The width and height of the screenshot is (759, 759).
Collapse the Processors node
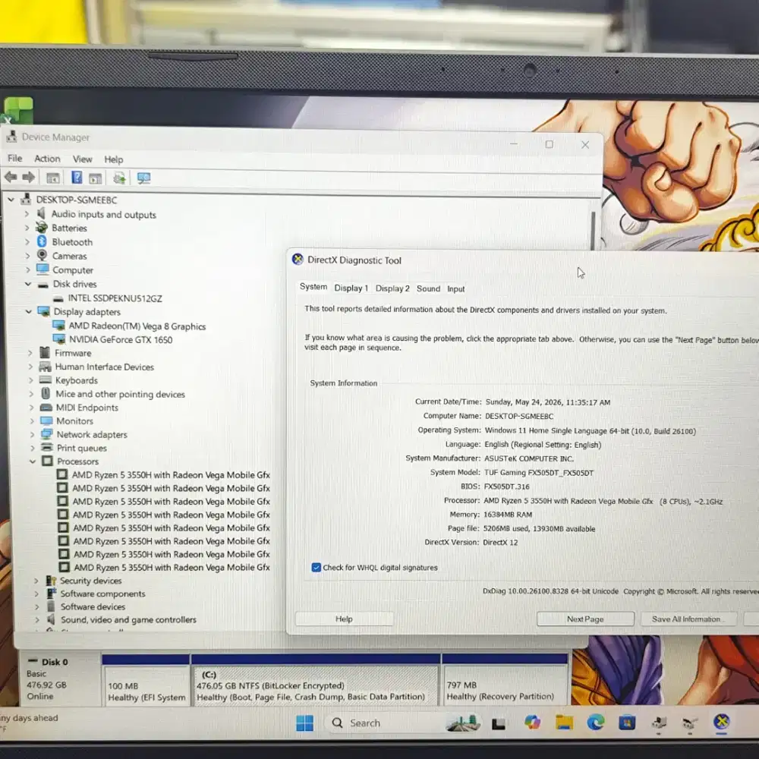(33, 461)
